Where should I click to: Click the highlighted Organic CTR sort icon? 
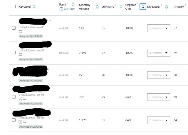point(143,6)
